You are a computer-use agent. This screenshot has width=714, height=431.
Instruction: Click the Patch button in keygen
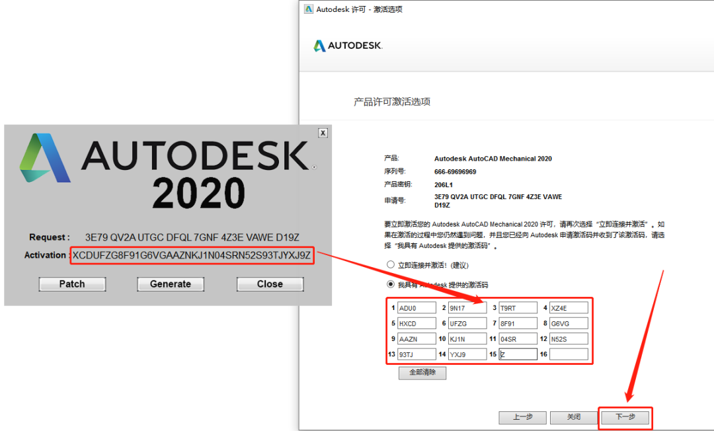(72, 284)
